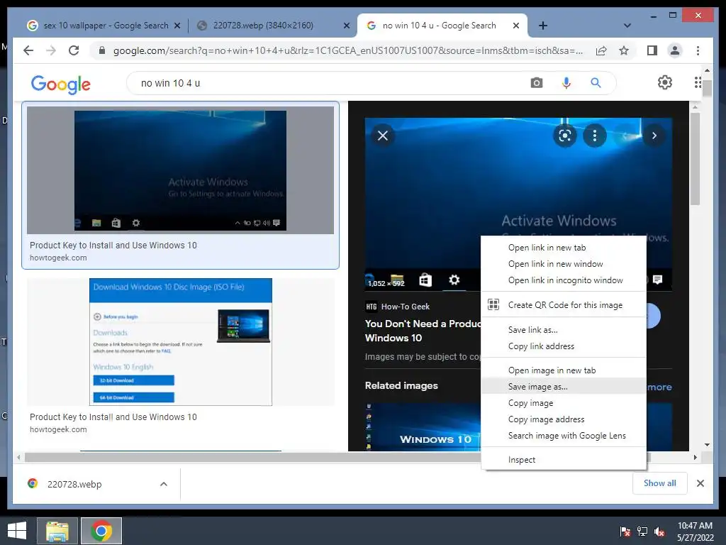Start voice search with microphone icon
This screenshot has height=545, width=726.
[x=566, y=83]
